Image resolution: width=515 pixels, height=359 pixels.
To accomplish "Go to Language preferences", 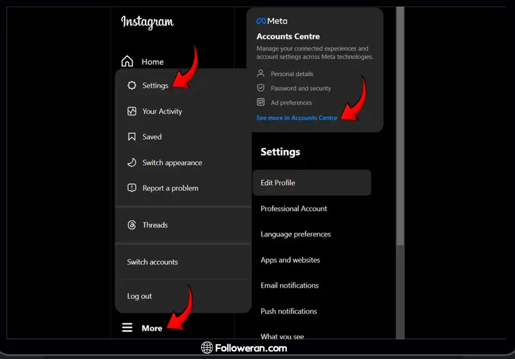I will tap(295, 235).
